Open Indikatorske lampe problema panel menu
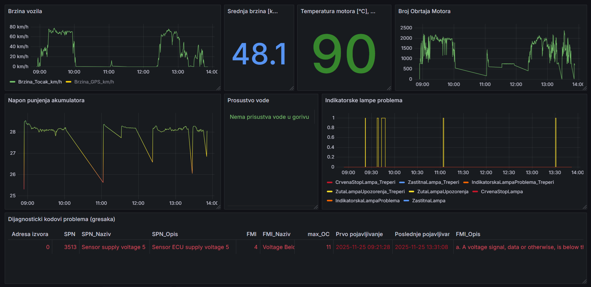This screenshot has width=591, height=287. [364, 100]
